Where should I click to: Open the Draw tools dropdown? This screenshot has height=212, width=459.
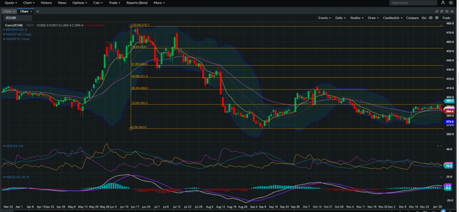point(374,18)
